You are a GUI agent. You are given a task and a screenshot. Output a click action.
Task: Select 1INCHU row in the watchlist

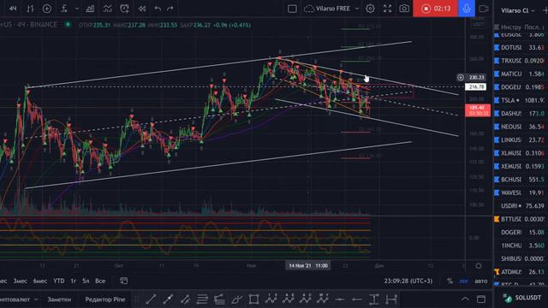coord(521,246)
